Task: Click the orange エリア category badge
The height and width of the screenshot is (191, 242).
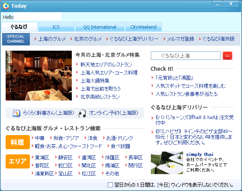Action: point(18,162)
